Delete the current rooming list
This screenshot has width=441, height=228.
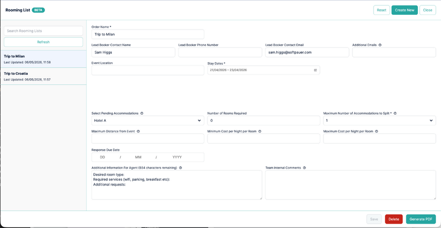394,219
